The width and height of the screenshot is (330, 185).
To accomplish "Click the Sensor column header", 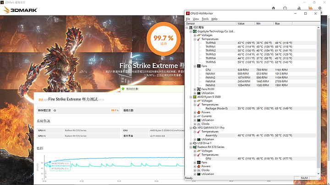I will click(x=210, y=23).
